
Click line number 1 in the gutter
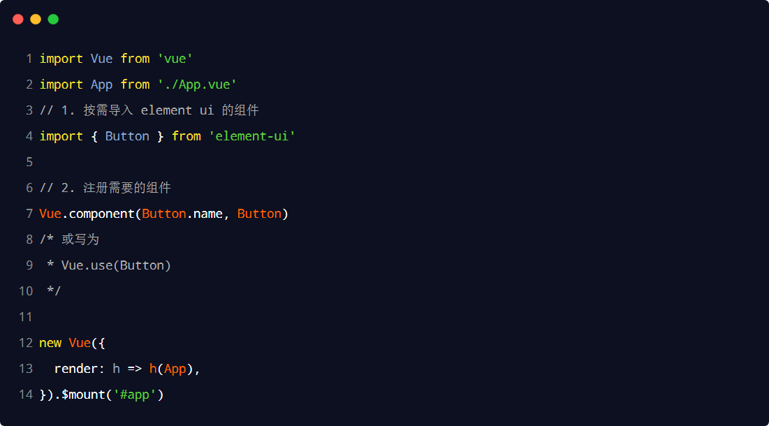coord(29,59)
